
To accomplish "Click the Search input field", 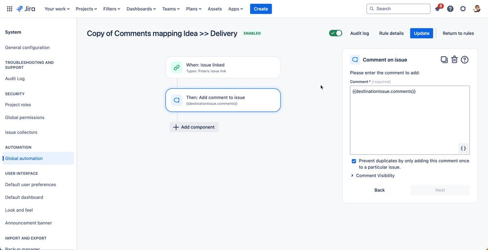I will (x=399, y=9).
